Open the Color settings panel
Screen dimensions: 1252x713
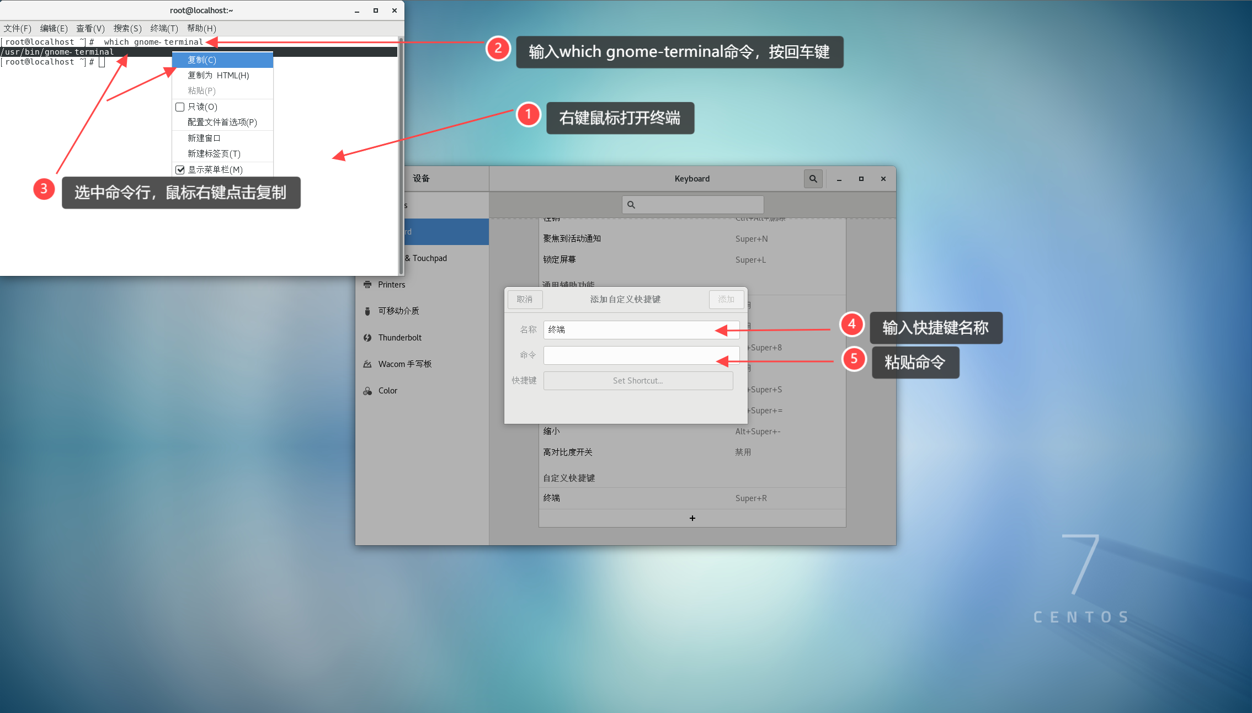point(422,391)
